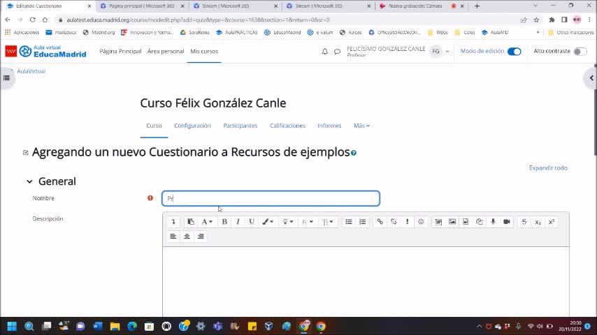Open the mailEduca bookmark

(x=61, y=32)
